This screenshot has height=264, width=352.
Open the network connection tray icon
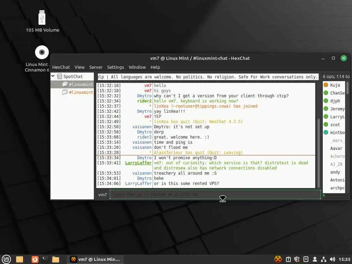[x=323, y=259]
